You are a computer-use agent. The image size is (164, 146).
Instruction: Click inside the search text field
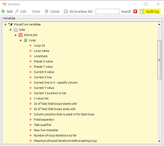(x=107, y=11)
